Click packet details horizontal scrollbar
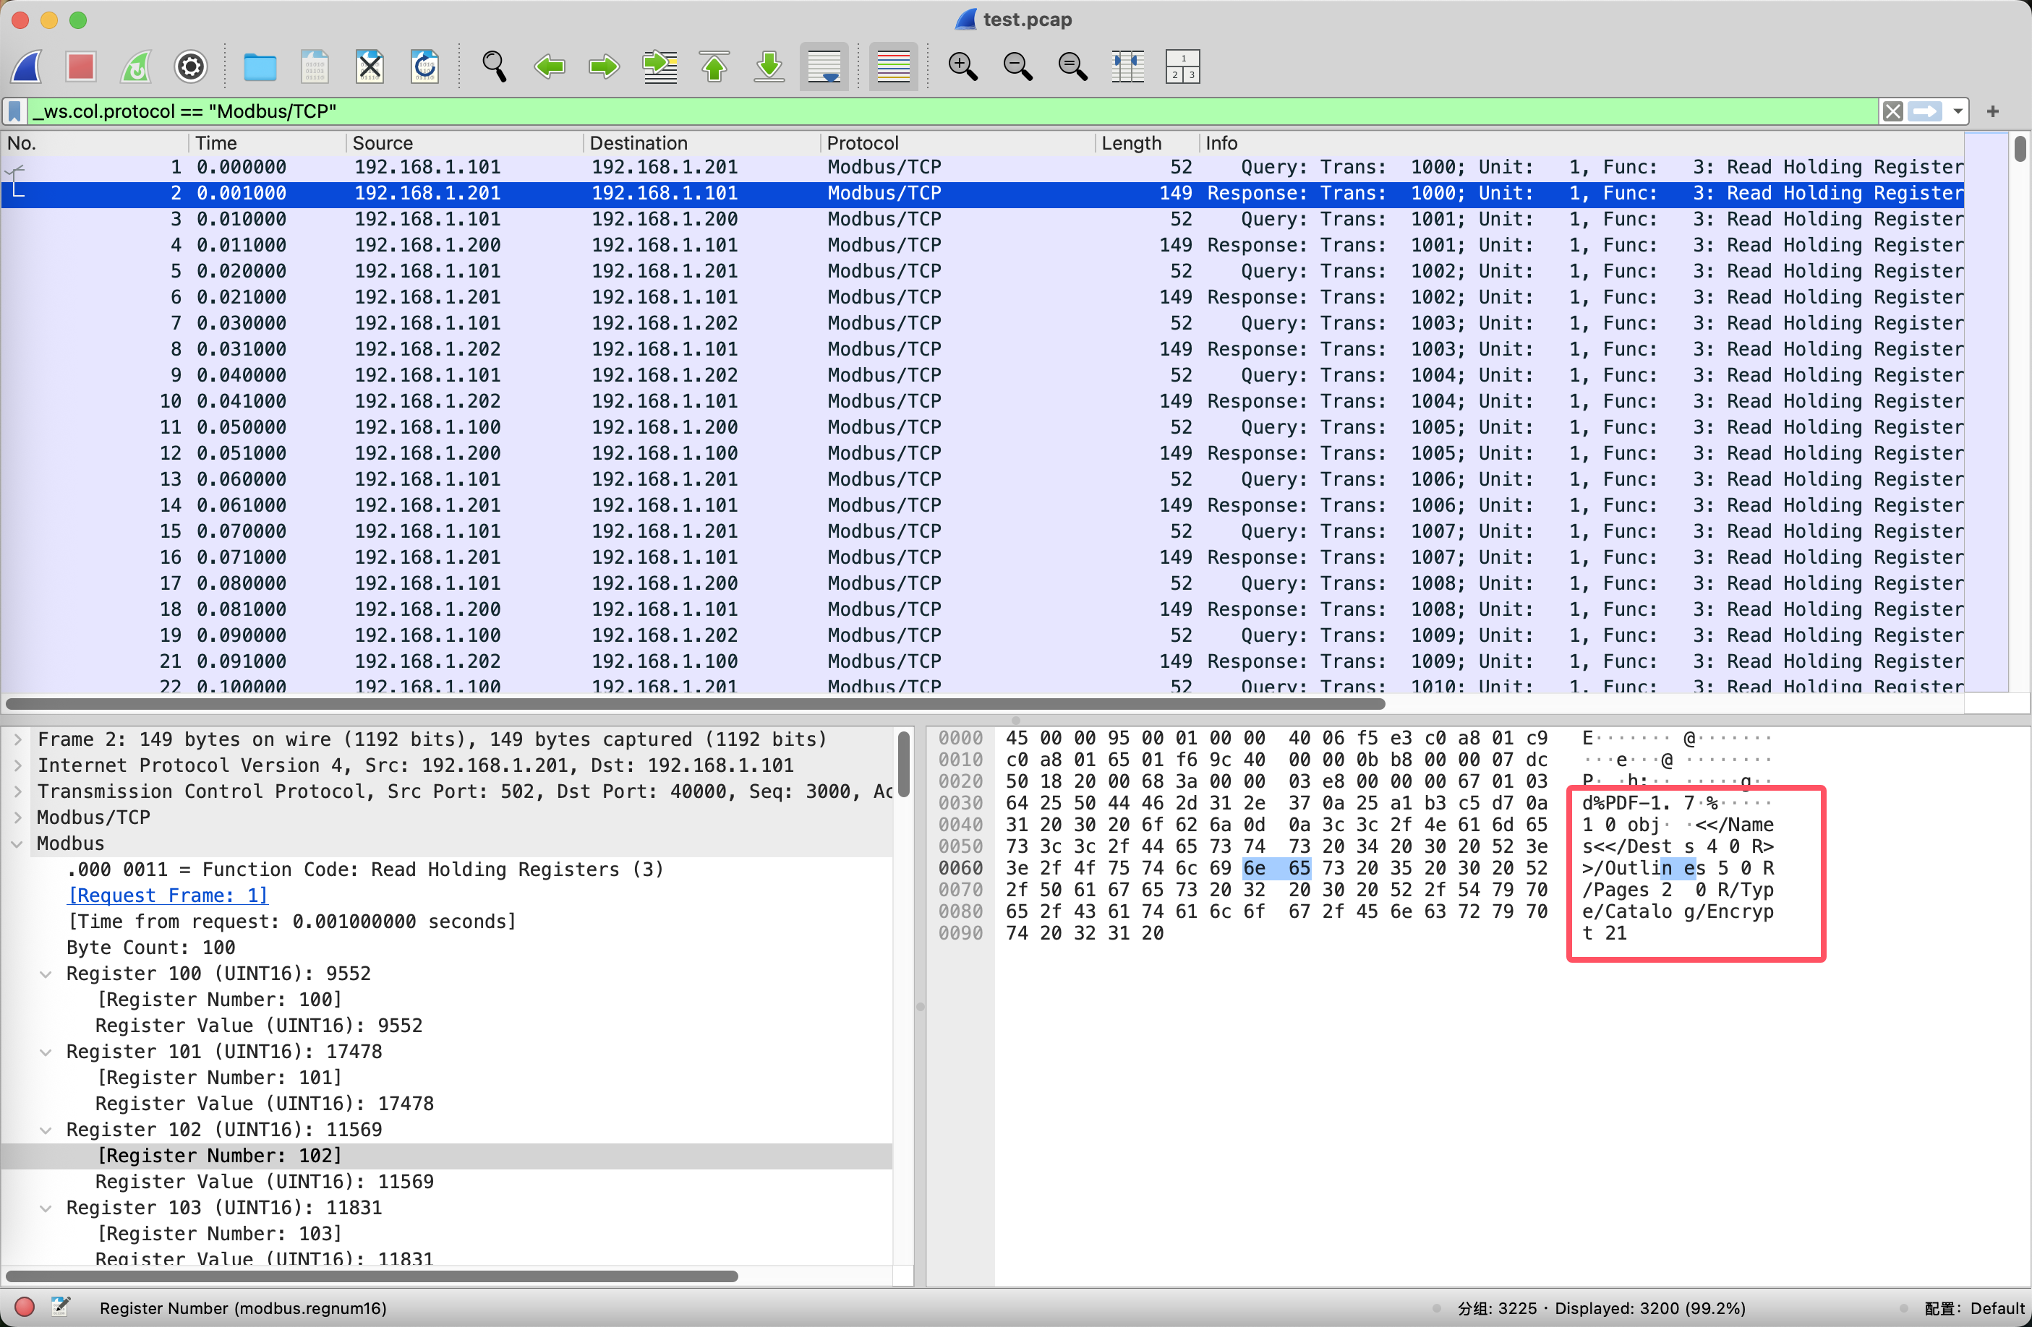Viewport: 2032px width, 1327px height. (372, 1276)
